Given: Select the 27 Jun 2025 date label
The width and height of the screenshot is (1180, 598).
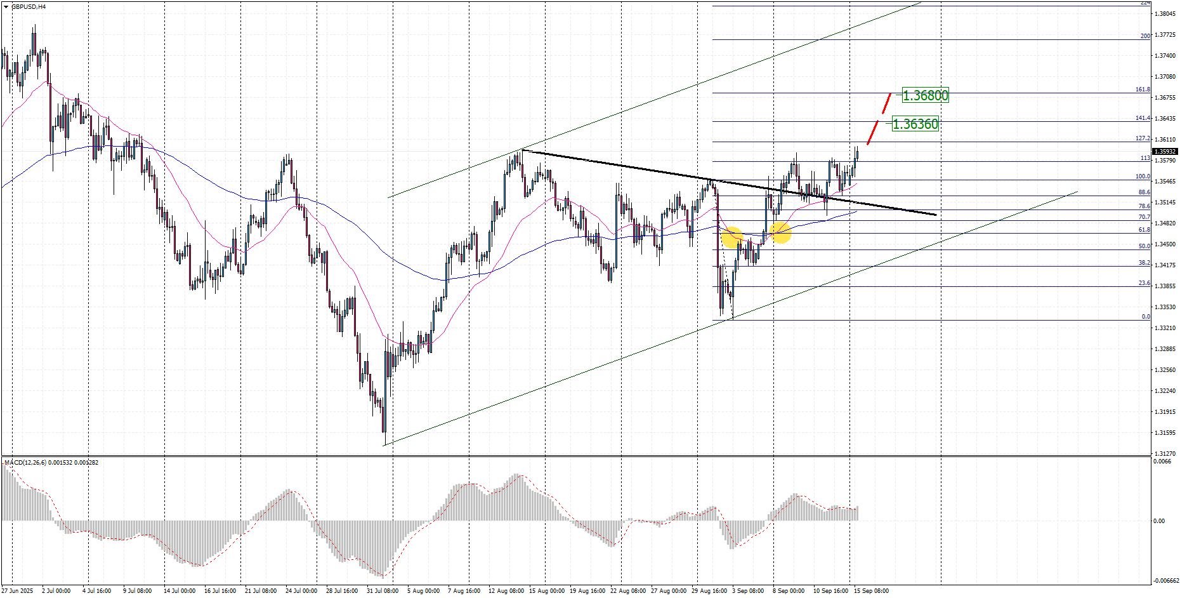Looking at the screenshot, I should [17, 591].
